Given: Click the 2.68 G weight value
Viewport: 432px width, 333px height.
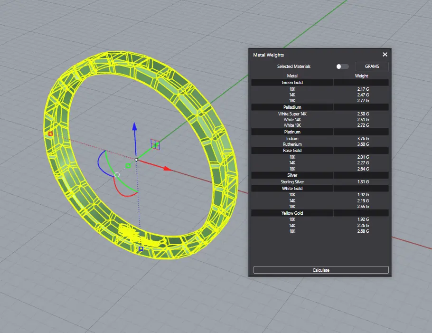Looking at the screenshot, I should (363, 231).
